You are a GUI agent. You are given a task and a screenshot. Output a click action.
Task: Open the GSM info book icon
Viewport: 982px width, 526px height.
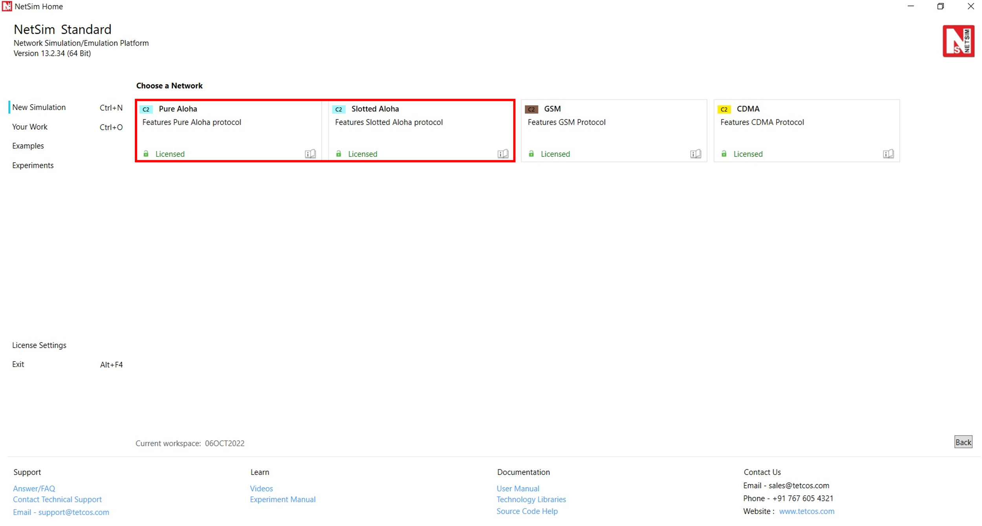(695, 154)
